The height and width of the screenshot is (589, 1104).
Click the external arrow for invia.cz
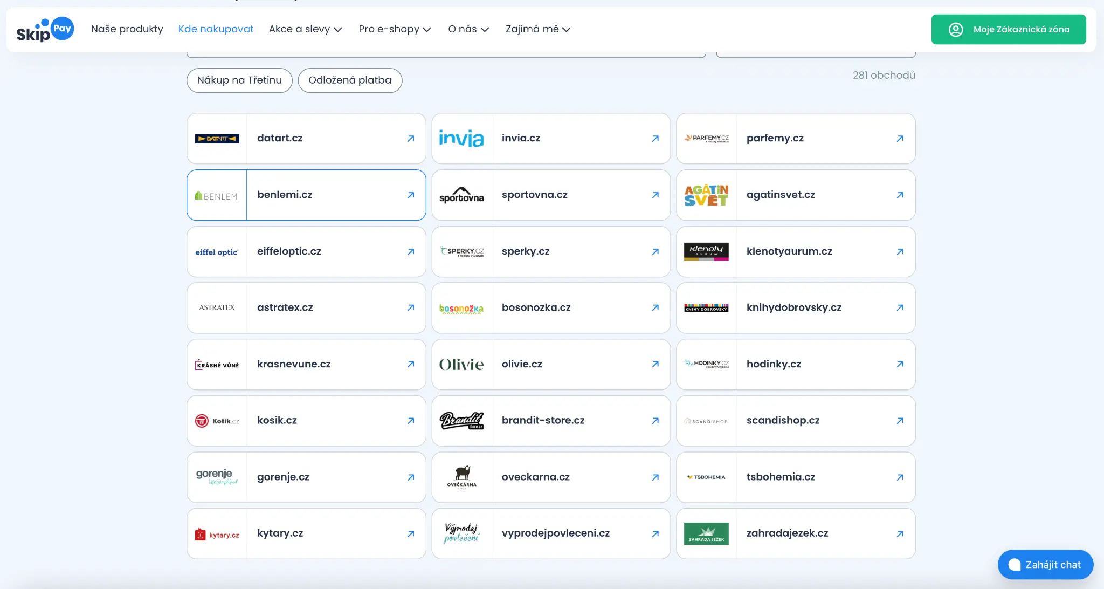coord(654,138)
